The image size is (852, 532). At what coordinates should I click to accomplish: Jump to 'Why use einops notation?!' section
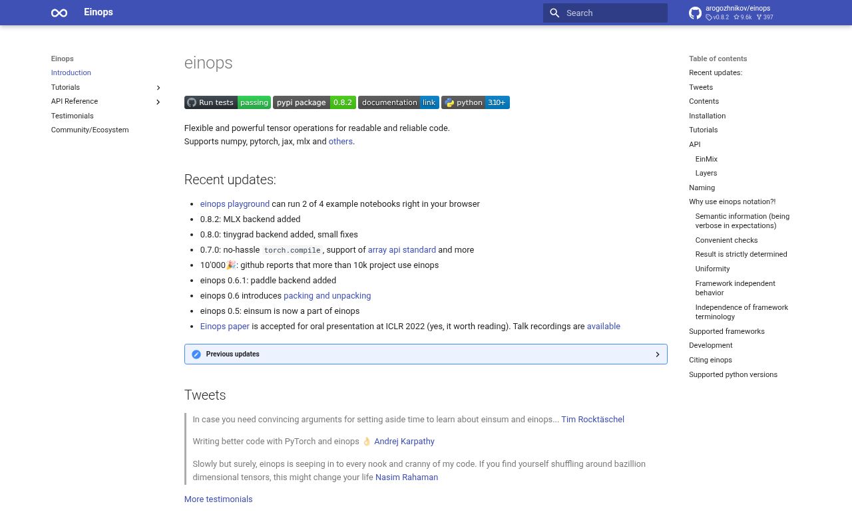pos(732,201)
